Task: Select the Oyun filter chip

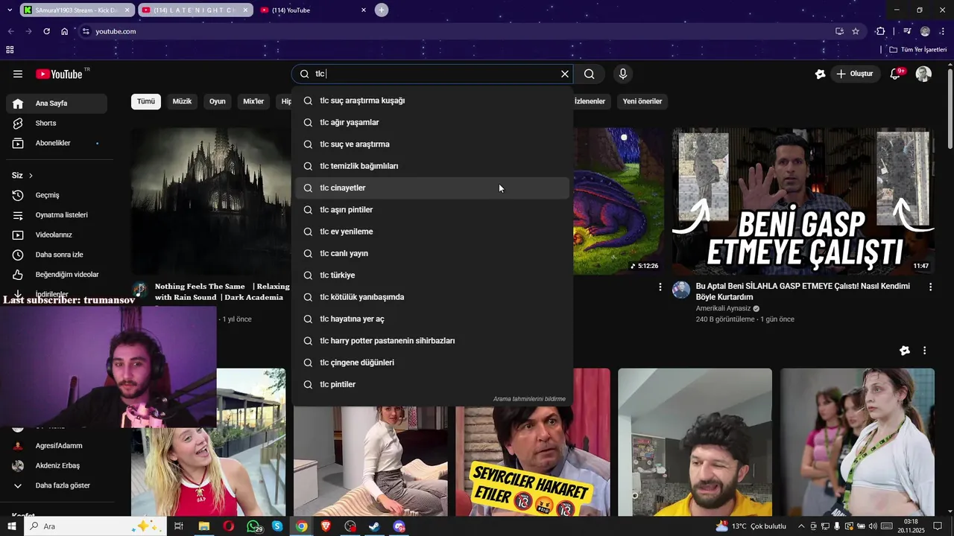Action: coord(218,101)
